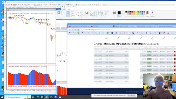Switch to the first YouTube browser tab
176x99 pixels.
tap(79, 26)
